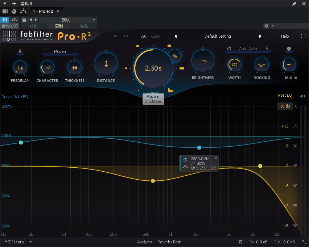Change band shape in band popup
The width and height of the screenshot is (309, 247).
pos(185,167)
